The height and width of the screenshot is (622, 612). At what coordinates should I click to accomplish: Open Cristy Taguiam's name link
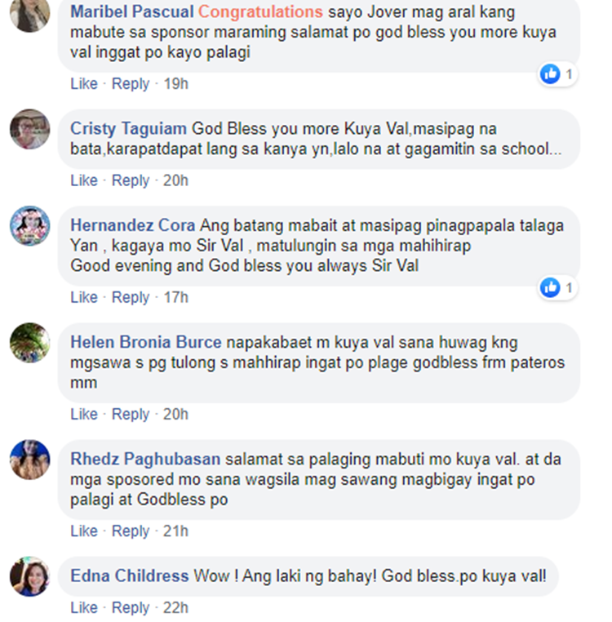click(x=128, y=128)
